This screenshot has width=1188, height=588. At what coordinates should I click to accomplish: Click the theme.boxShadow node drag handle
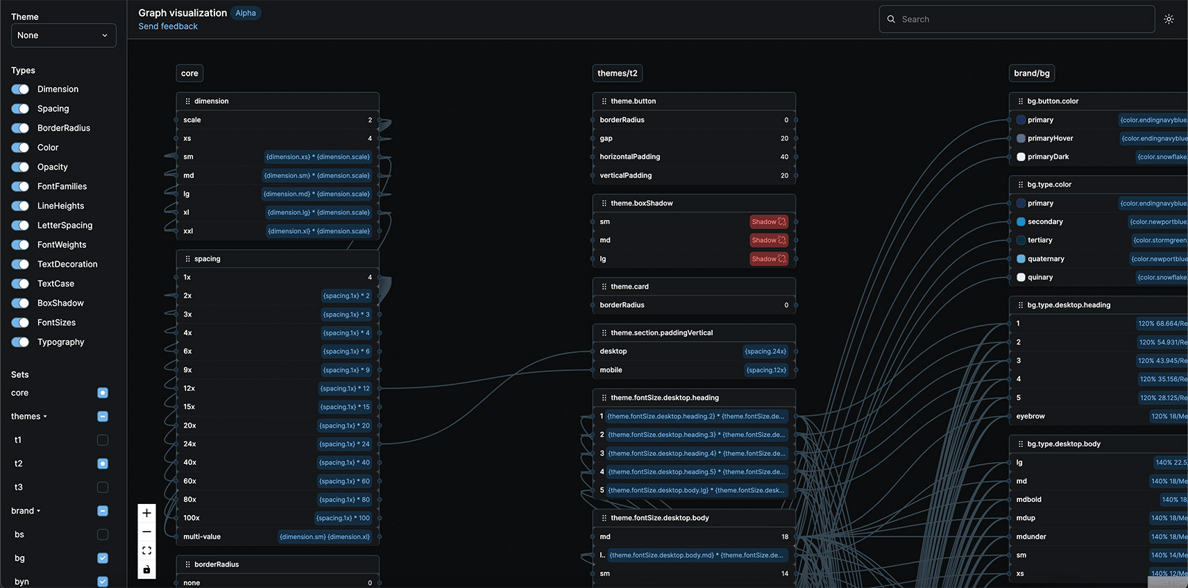click(604, 203)
